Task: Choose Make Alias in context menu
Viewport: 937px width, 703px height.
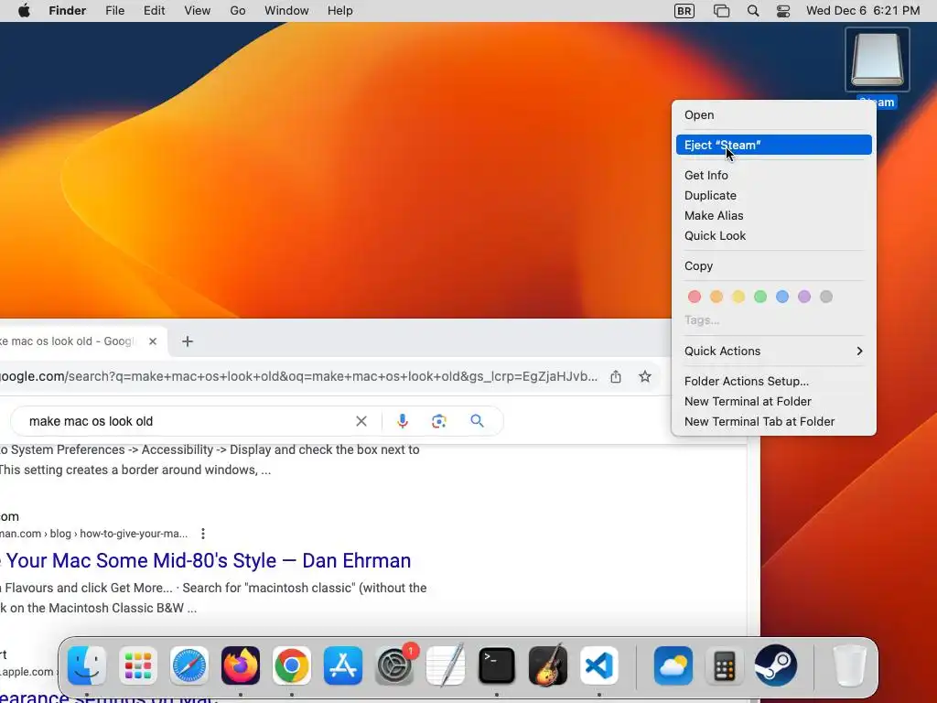Action: pos(774,216)
